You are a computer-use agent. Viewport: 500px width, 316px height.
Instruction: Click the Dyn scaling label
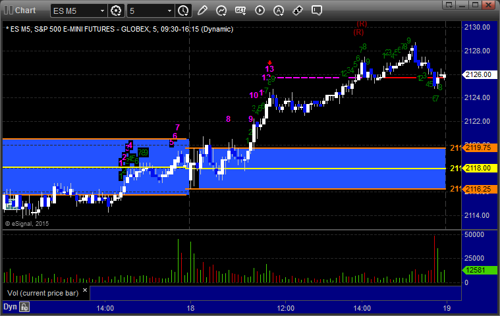[10, 307]
